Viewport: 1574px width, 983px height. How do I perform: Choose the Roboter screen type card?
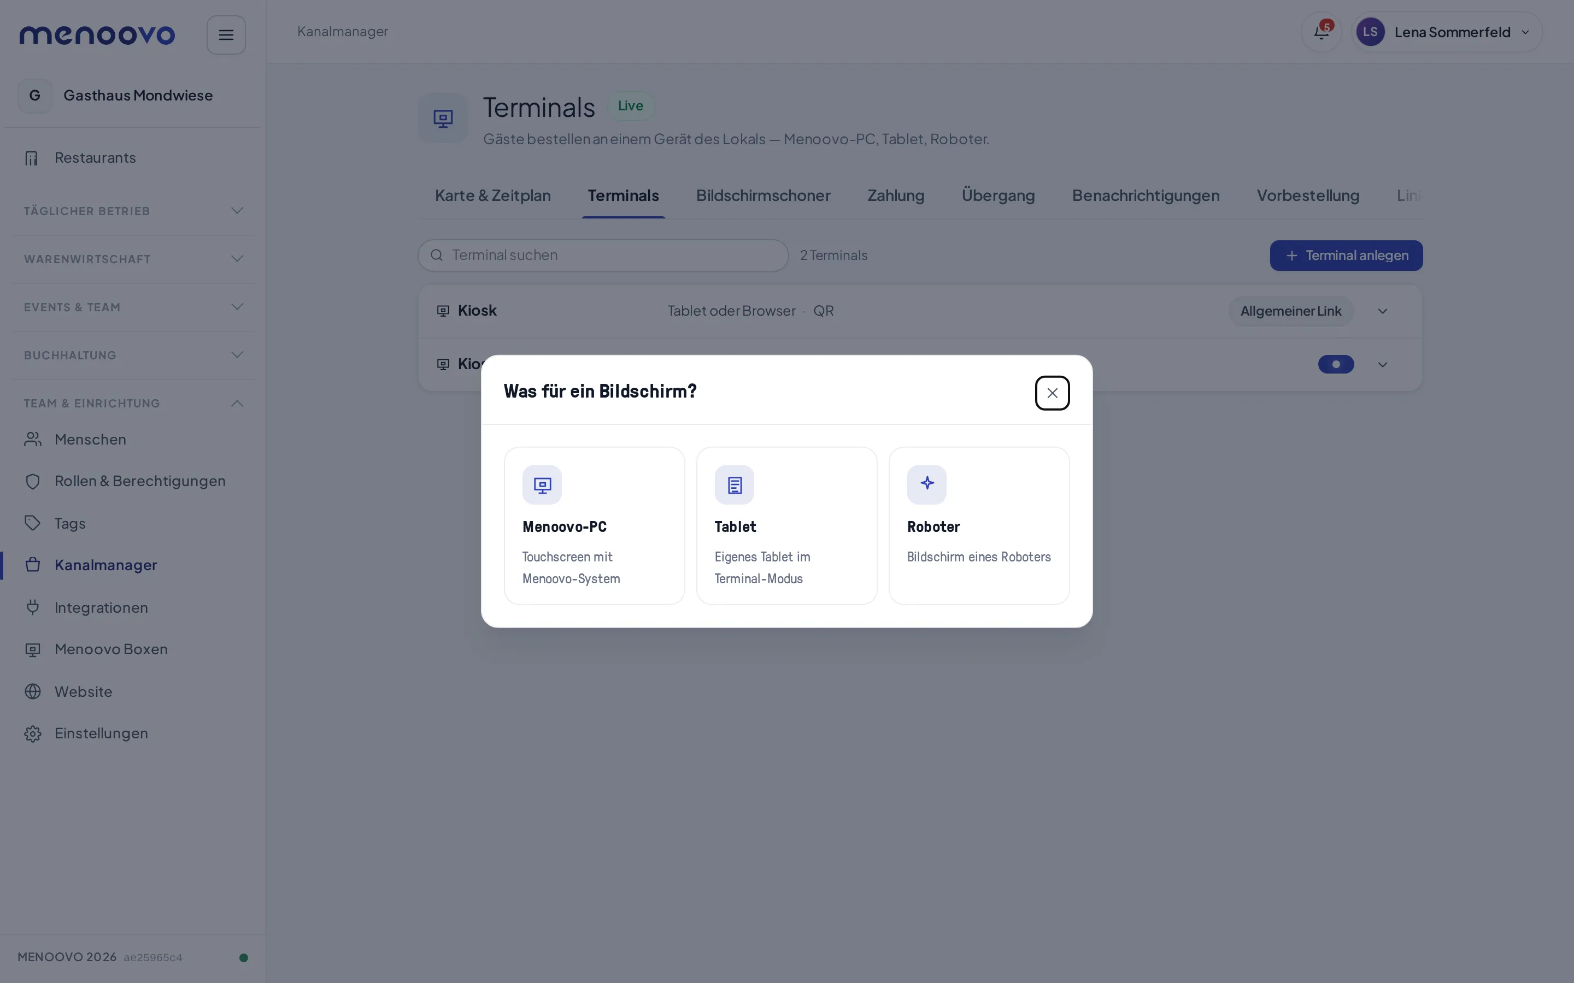[979, 525]
